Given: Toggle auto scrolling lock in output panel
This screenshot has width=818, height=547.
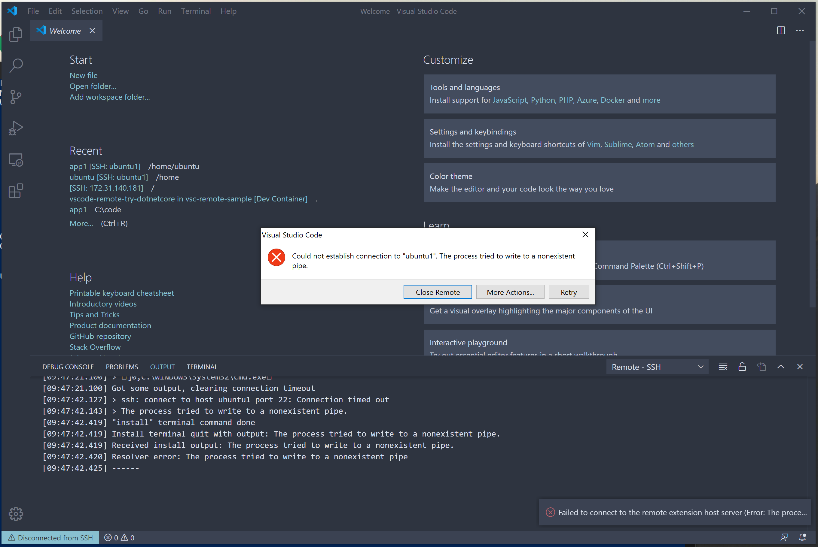Looking at the screenshot, I should [742, 367].
